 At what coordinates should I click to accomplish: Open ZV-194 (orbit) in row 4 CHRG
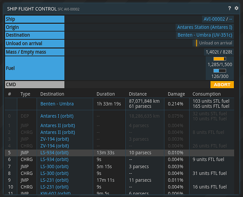coord(55,146)
